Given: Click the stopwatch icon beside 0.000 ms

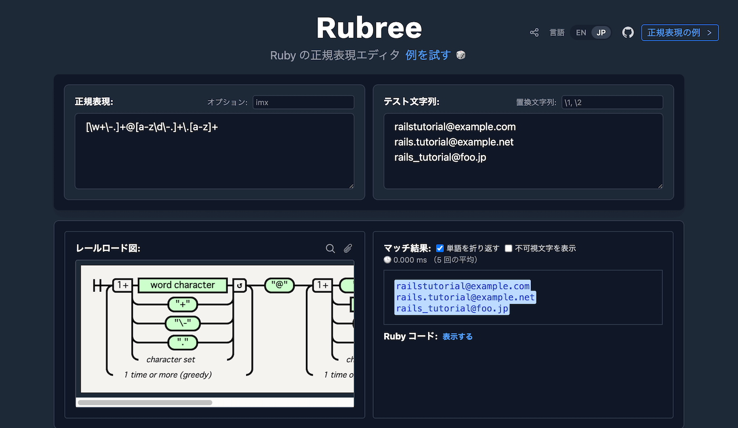Looking at the screenshot, I should click(x=387, y=260).
